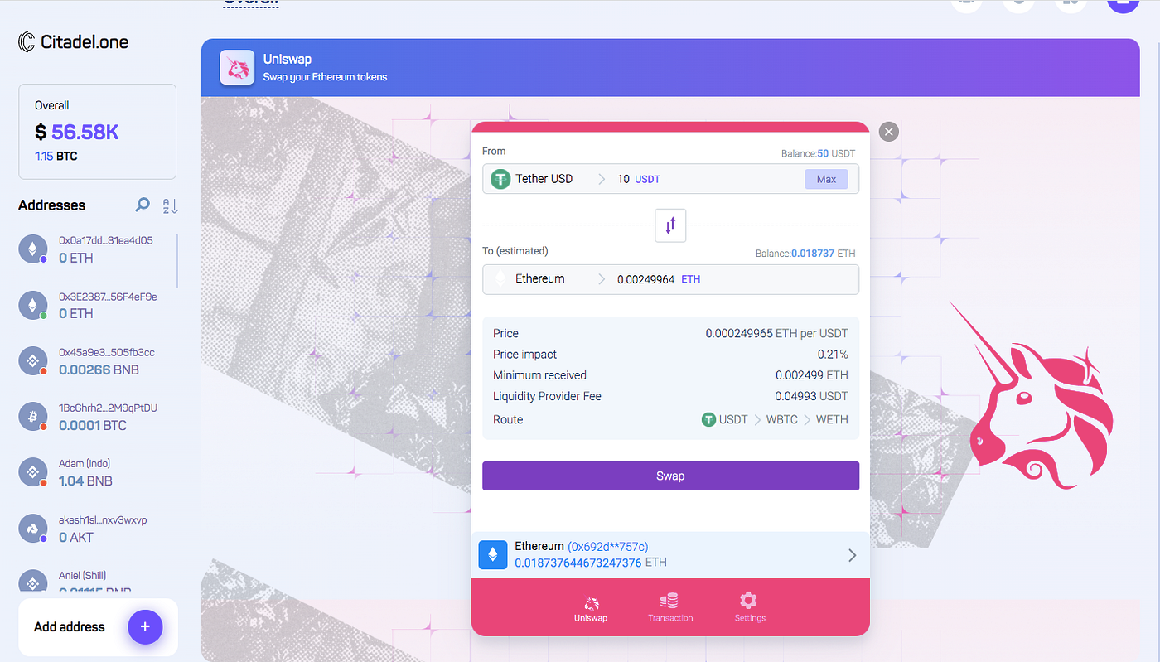Click the 0.00266 BNB balance text
Image resolution: width=1160 pixels, height=662 pixels.
click(99, 370)
